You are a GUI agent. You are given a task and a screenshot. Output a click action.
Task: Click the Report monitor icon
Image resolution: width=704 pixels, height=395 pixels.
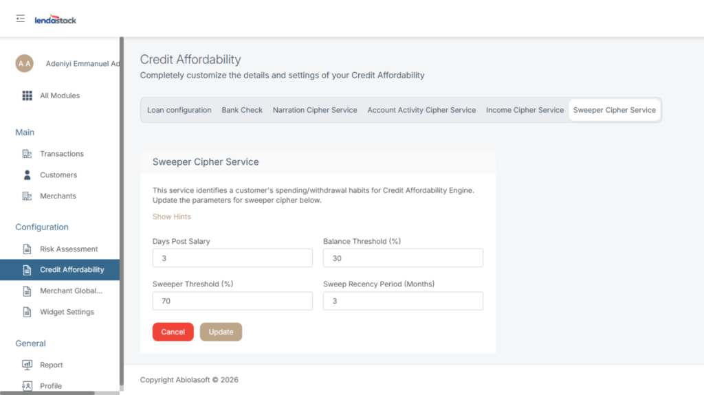[x=27, y=365]
